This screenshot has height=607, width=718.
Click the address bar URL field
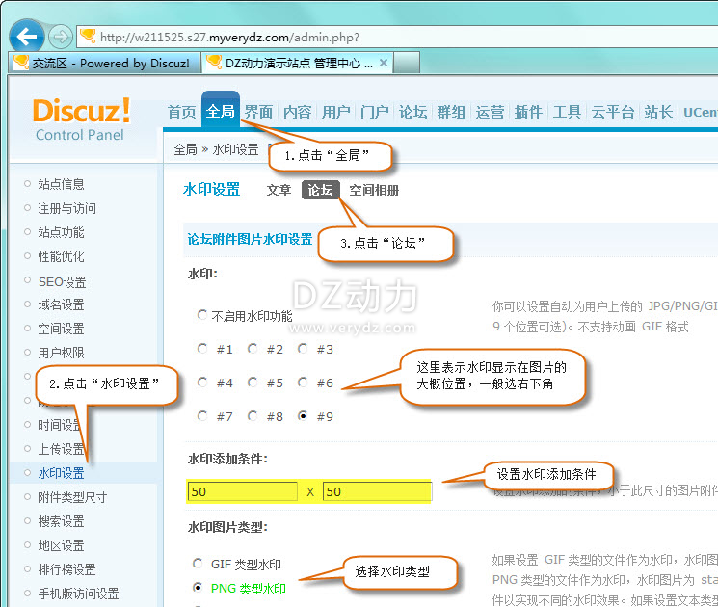pyautogui.click(x=397, y=37)
